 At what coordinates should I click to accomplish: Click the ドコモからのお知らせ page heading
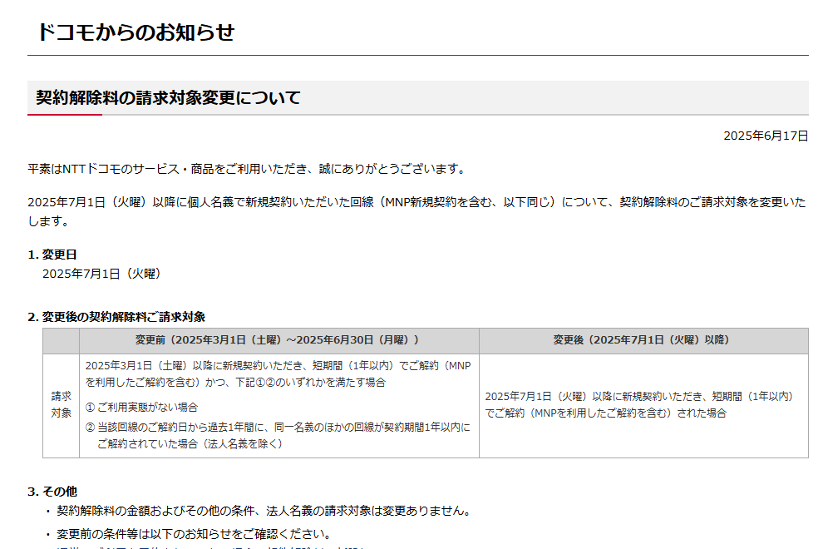(136, 32)
